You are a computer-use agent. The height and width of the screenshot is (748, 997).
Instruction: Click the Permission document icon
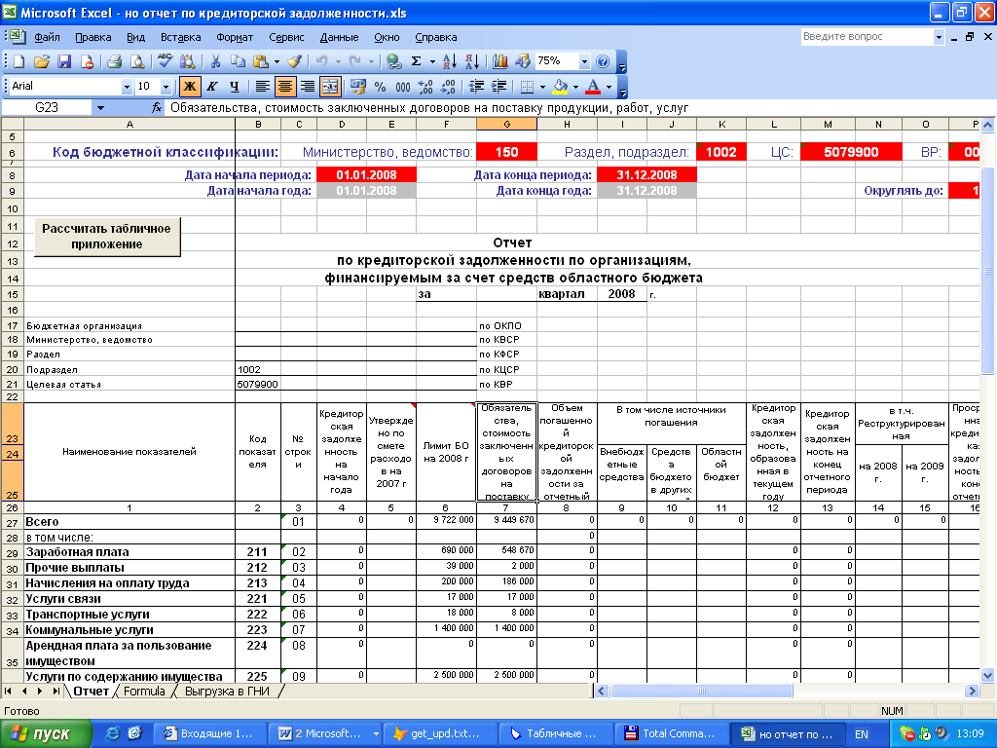point(87,61)
